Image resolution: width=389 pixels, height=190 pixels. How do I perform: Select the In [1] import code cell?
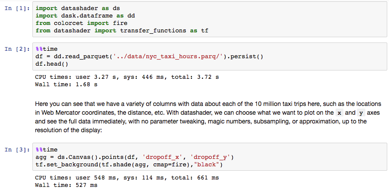tap(210, 19)
